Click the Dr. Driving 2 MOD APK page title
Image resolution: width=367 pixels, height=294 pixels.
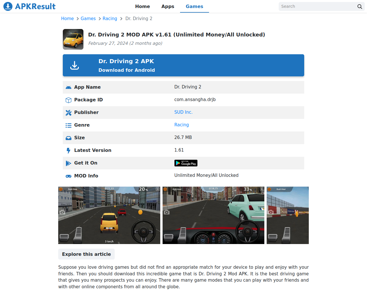pos(177,35)
